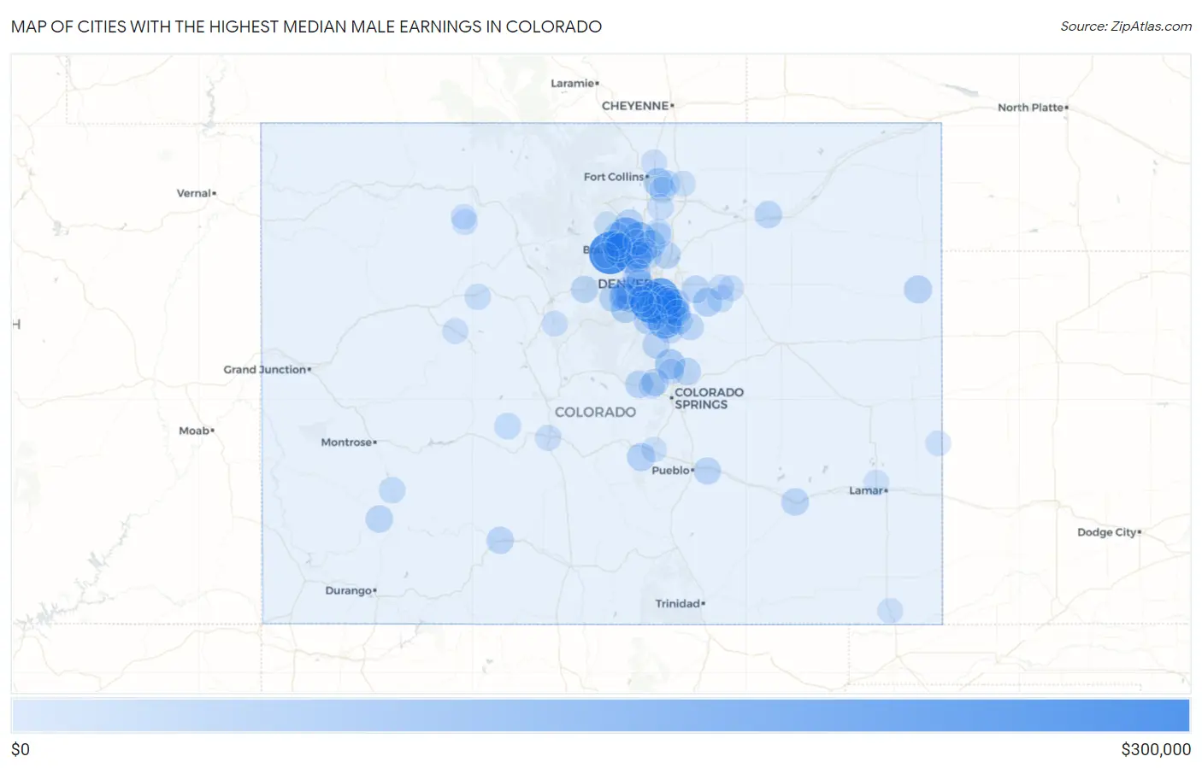Select the bubble in the southeast corner of Colorado
This screenshot has height=768, width=1202.
[x=890, y=611]
